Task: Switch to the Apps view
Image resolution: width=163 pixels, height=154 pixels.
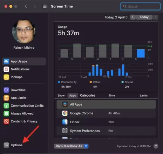Action: (73, 96)
